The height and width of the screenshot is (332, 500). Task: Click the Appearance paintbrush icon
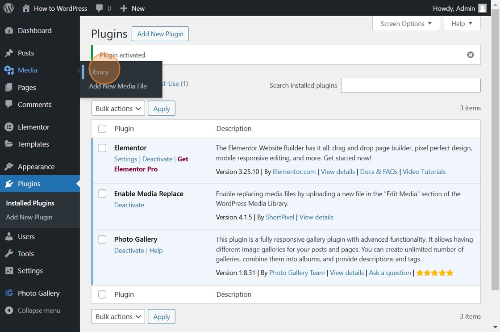pos(9,167)
